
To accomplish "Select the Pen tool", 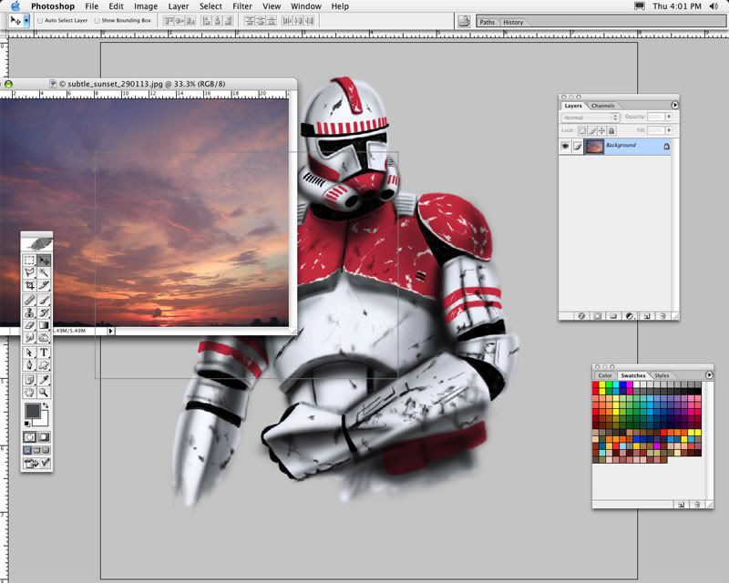I will click(29, 365).
